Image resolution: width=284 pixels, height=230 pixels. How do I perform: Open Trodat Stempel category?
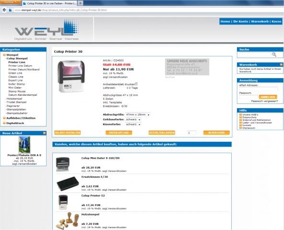click(16, 102)
